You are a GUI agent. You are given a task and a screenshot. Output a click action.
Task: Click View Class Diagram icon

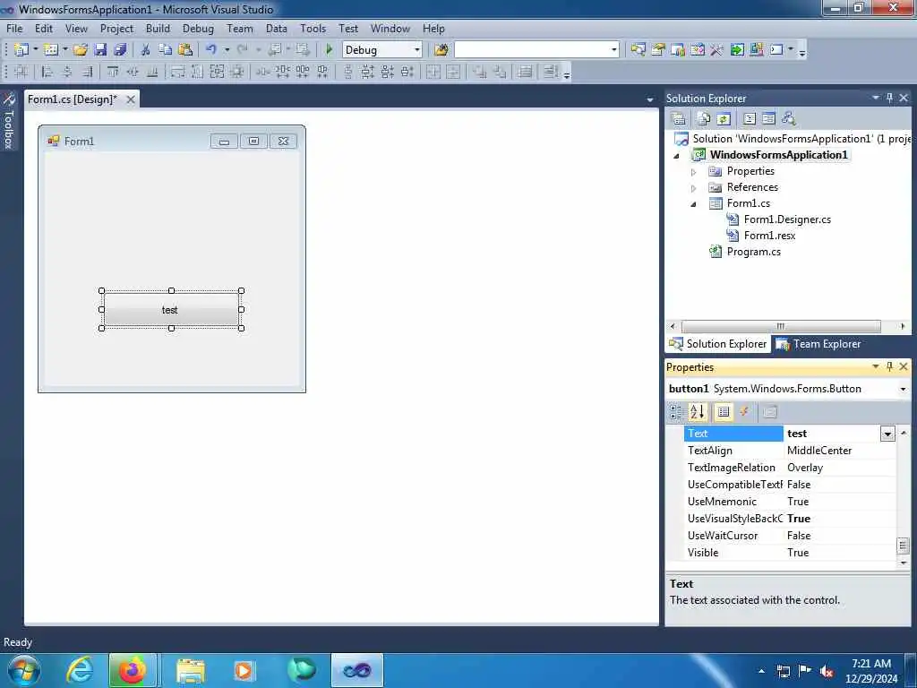pyautogui.click(x=789, y=119)
